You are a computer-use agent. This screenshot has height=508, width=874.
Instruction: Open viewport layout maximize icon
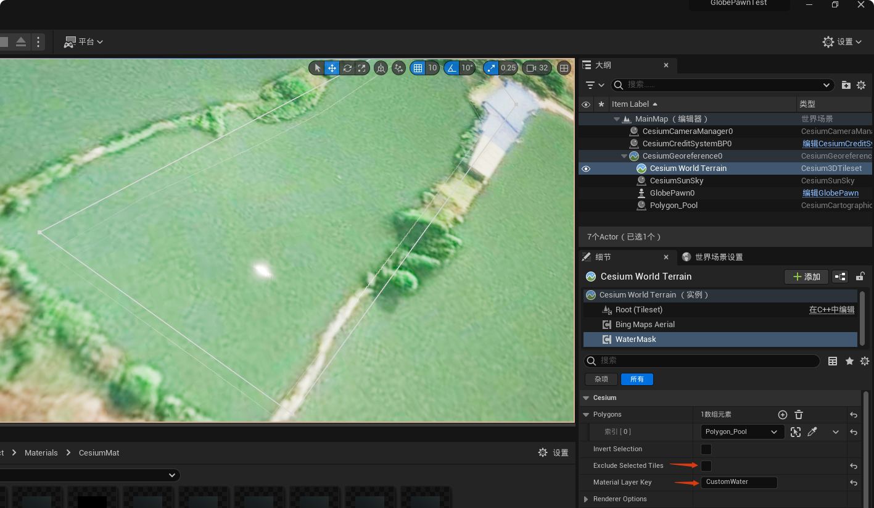564,68
